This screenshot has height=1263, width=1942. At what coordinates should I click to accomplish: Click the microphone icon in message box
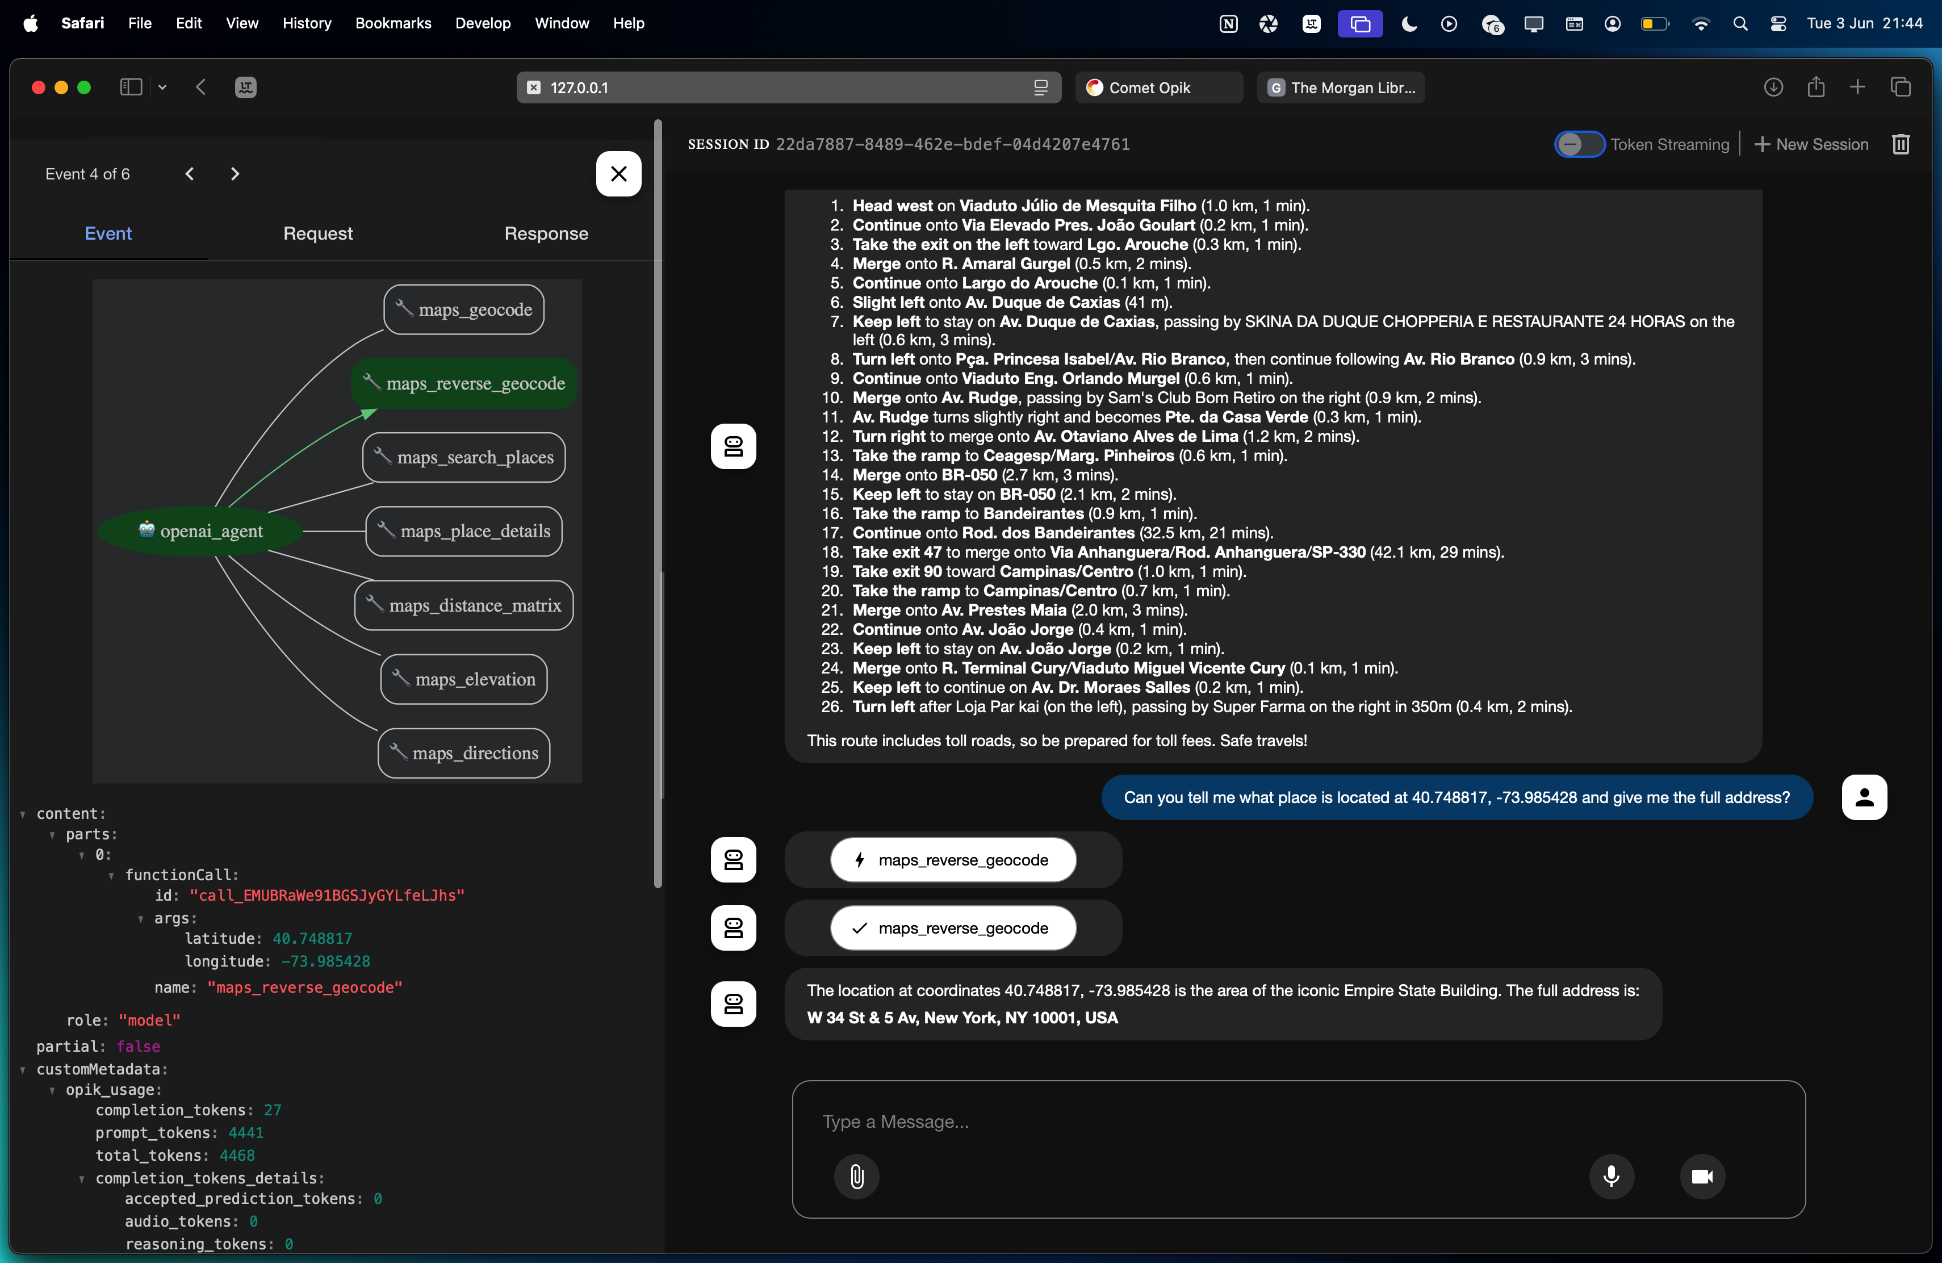(1611, 1176)
